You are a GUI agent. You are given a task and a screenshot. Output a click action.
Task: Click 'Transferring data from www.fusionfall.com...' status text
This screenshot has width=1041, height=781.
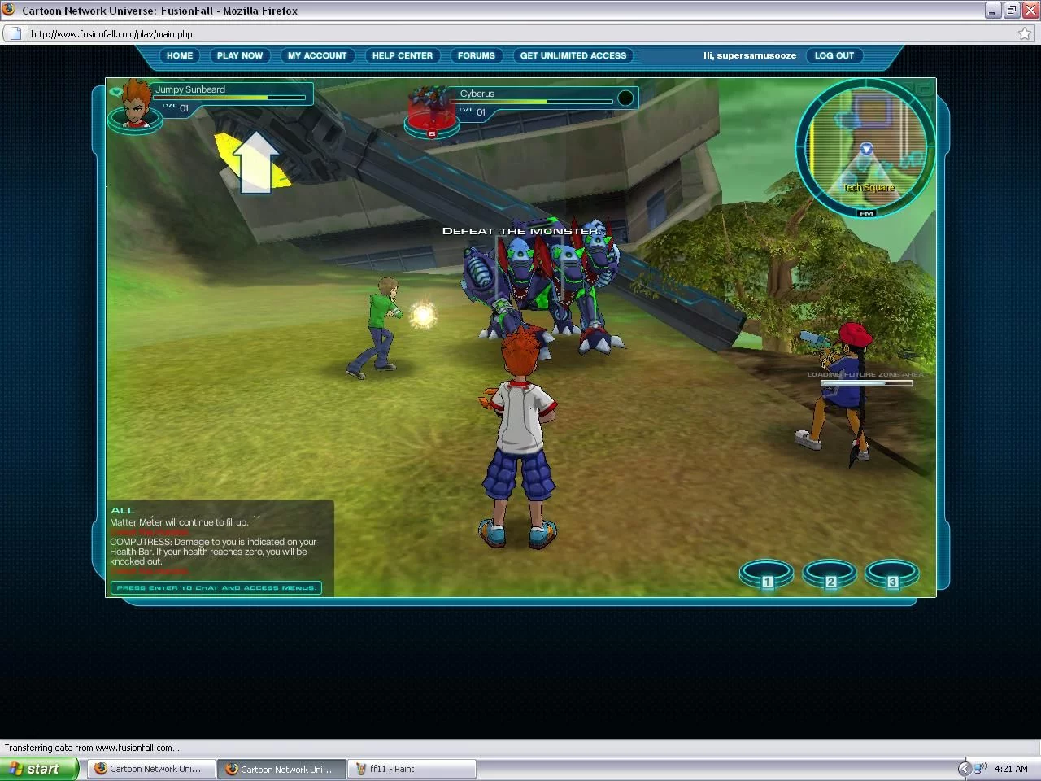pos(92,748)
